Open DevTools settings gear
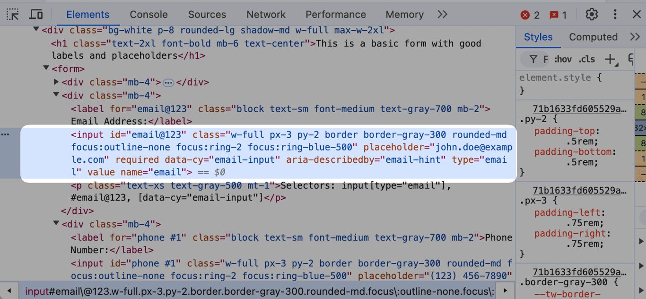Viewport: 646px width, 299px height. tap(592, 15)
